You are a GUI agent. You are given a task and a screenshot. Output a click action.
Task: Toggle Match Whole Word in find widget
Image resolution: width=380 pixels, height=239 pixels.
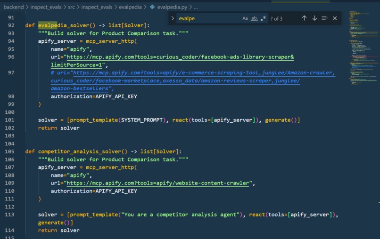point(254,18)
